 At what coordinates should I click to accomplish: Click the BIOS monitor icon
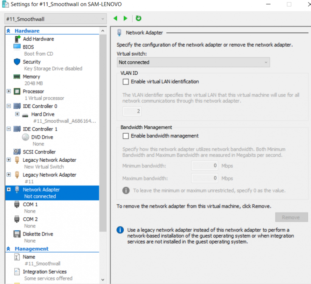[17, 47]
